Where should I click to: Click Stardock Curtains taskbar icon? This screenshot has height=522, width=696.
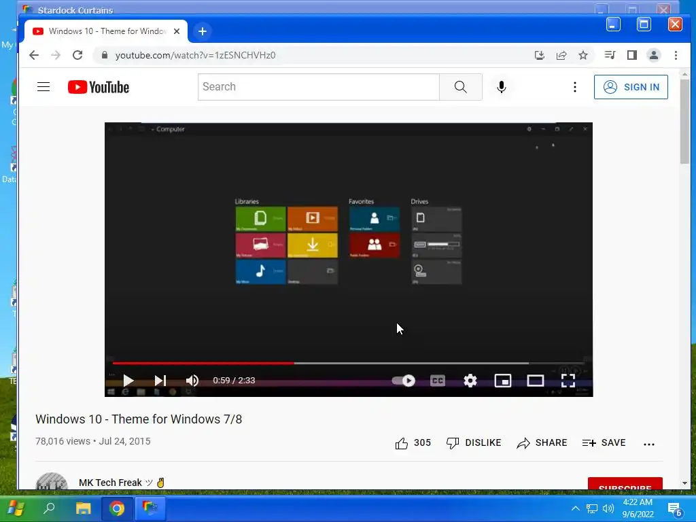[150, 508]
